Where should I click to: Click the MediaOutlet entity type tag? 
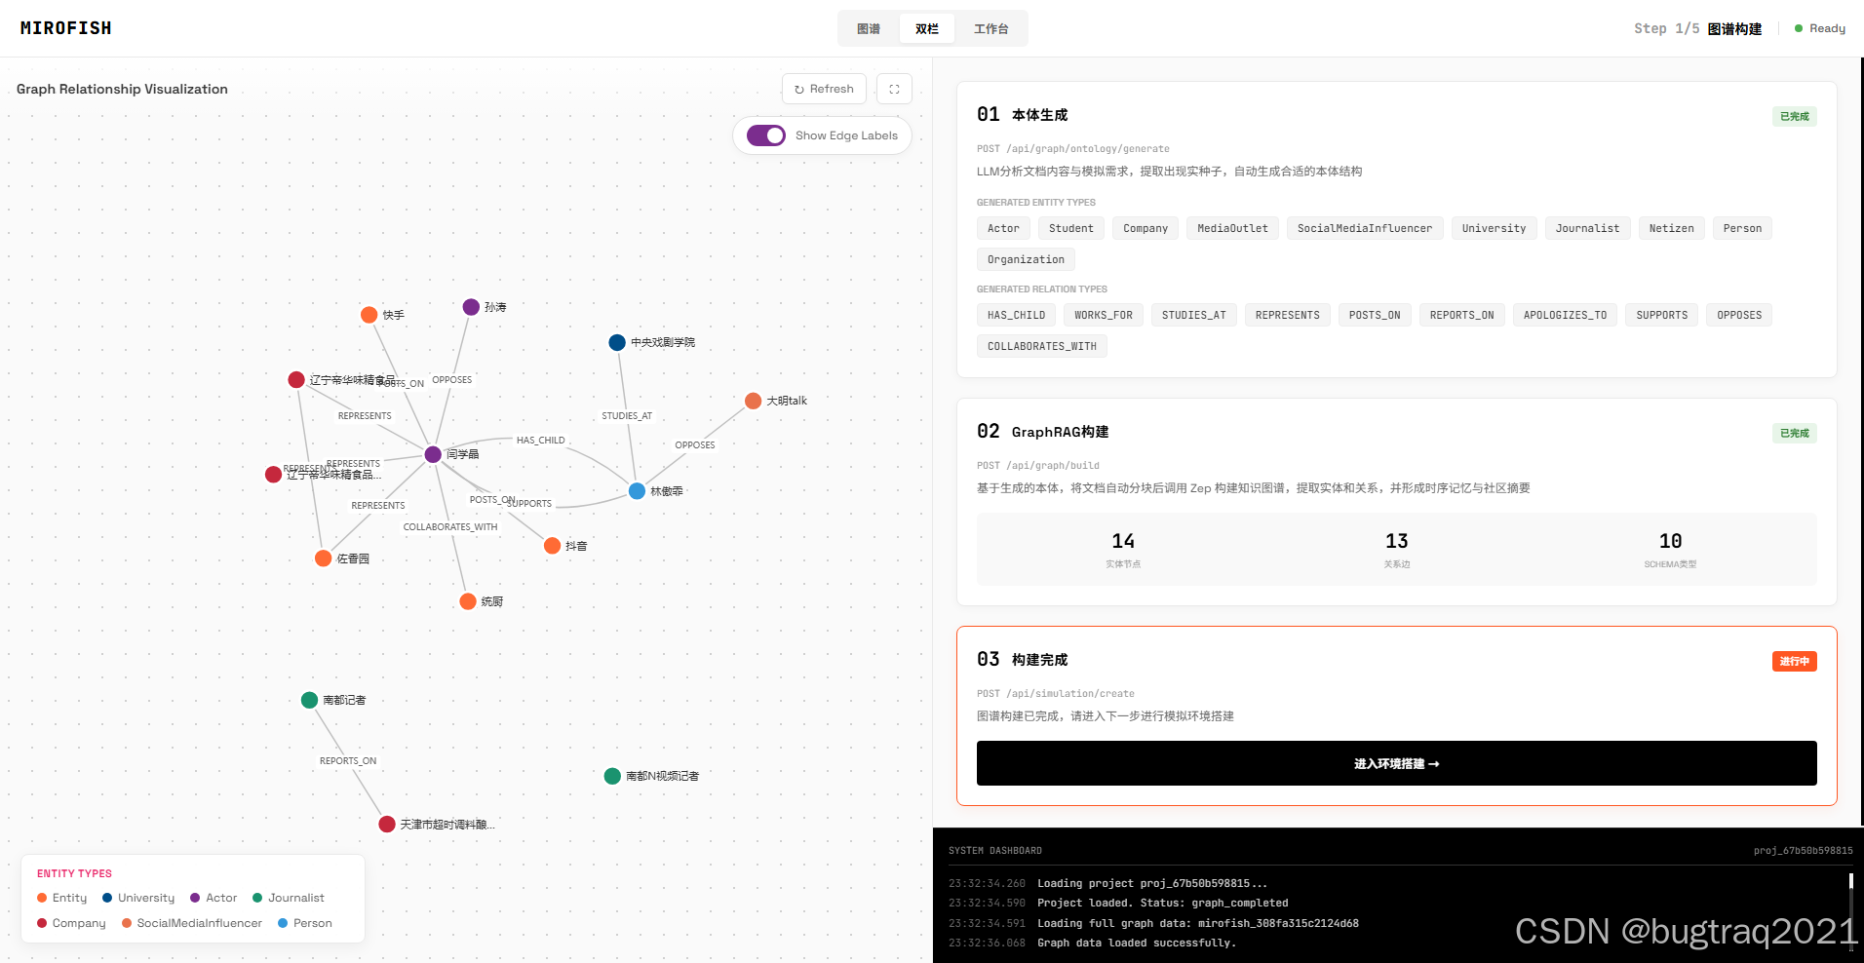tap(1233, 228)
